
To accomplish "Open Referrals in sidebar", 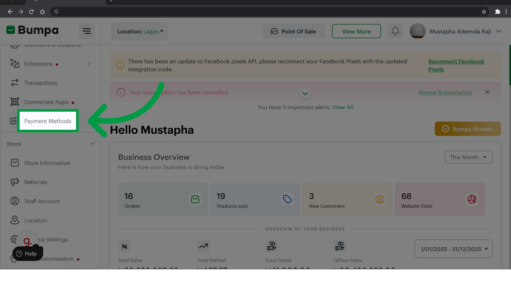I will point(36,182).
